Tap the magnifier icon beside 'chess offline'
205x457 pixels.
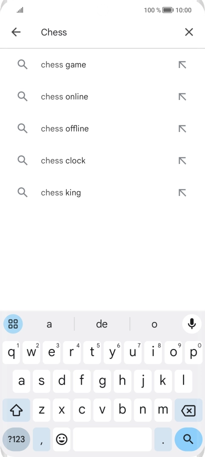pyautogui.click(x=22, y=128)
